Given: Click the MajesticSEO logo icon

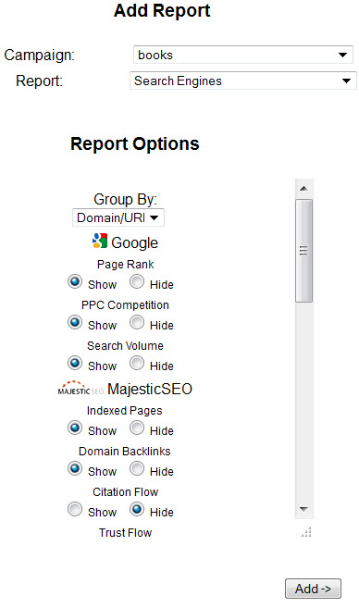Looking at the screenshot, I should (80, 388).
